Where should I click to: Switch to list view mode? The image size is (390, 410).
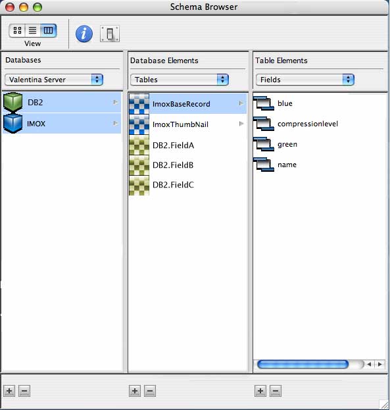pyautogui.click(x=32, y=30)
